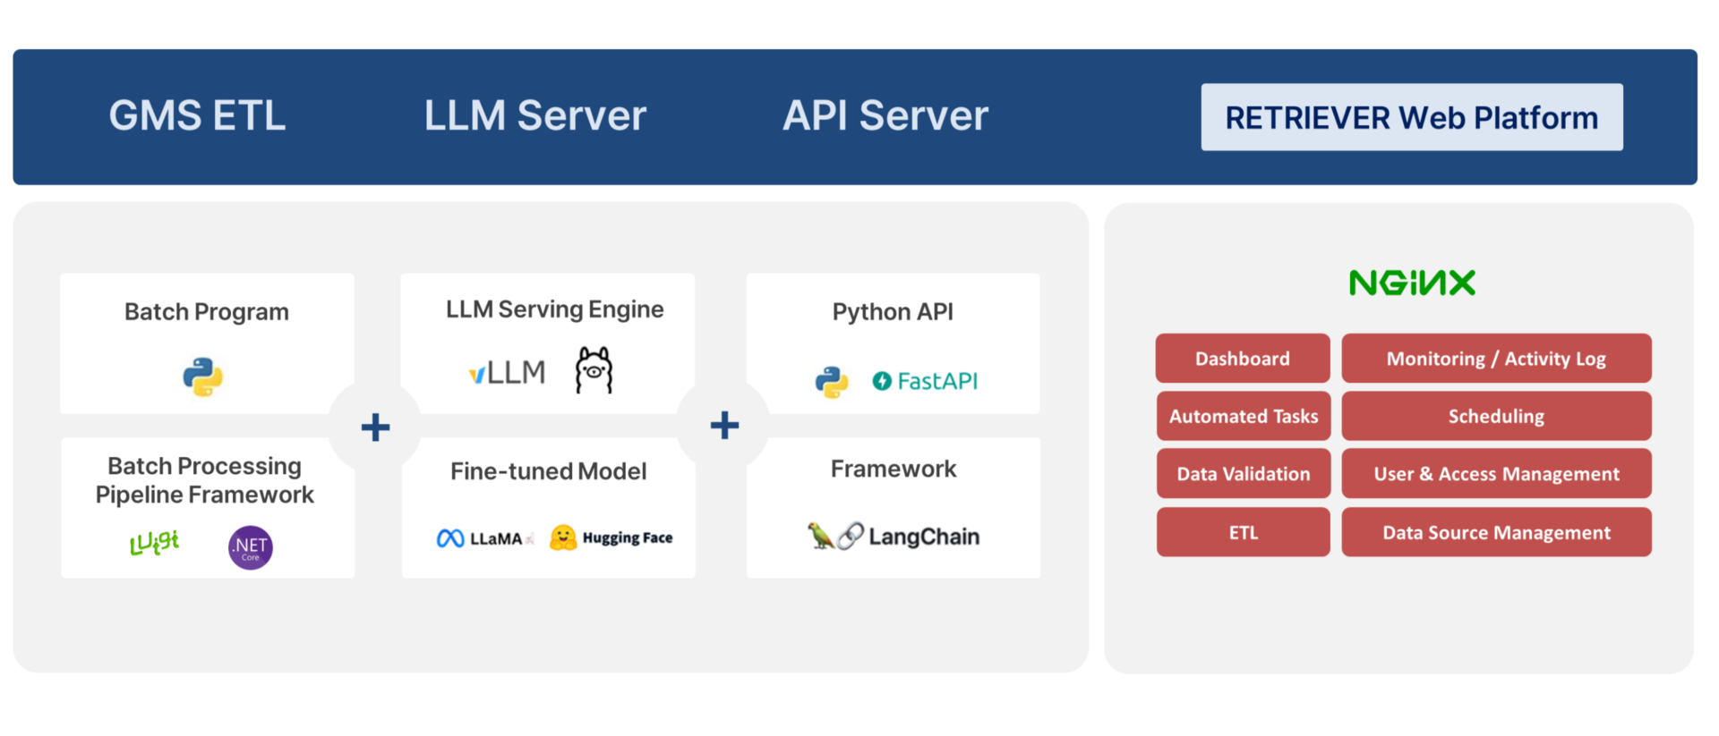Screen dimensions: 1719x736
Task: Click the Python logo under Batch Program
Action: click(x=203, y=376)
